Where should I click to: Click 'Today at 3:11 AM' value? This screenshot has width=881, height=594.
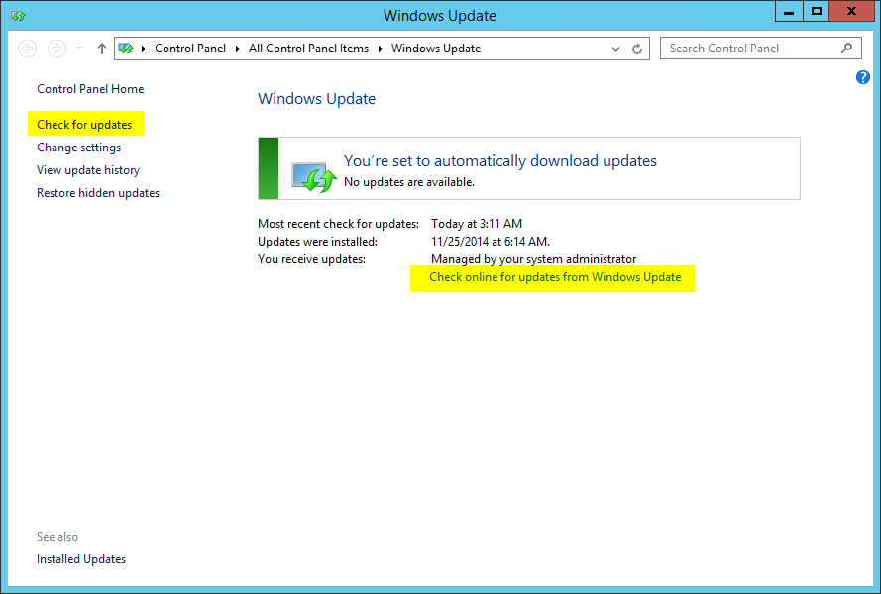(477, 224)
